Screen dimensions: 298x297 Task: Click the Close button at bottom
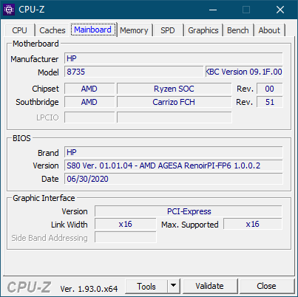[x=266, y=286]
